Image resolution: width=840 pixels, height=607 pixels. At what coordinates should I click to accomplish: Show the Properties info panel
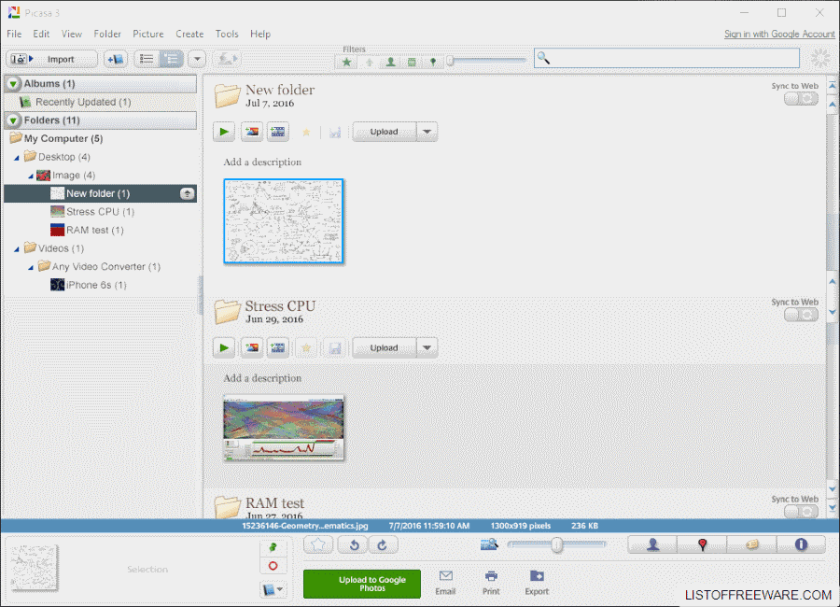[801, 544]
